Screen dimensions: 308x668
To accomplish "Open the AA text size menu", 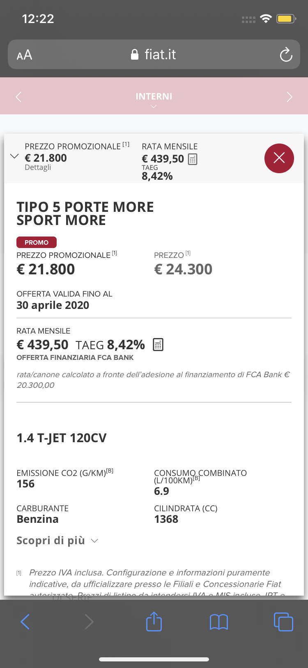I will coord(24,55).
